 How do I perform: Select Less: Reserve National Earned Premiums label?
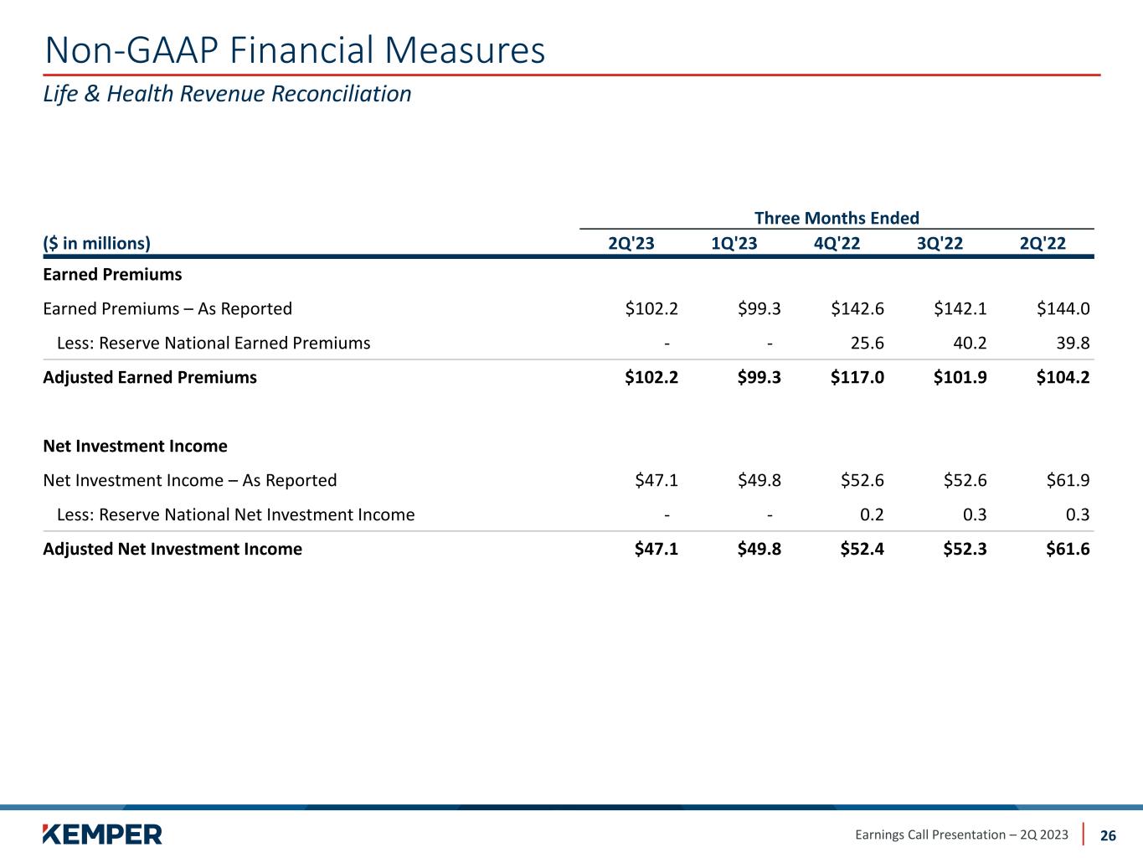(x=213, y=343)
